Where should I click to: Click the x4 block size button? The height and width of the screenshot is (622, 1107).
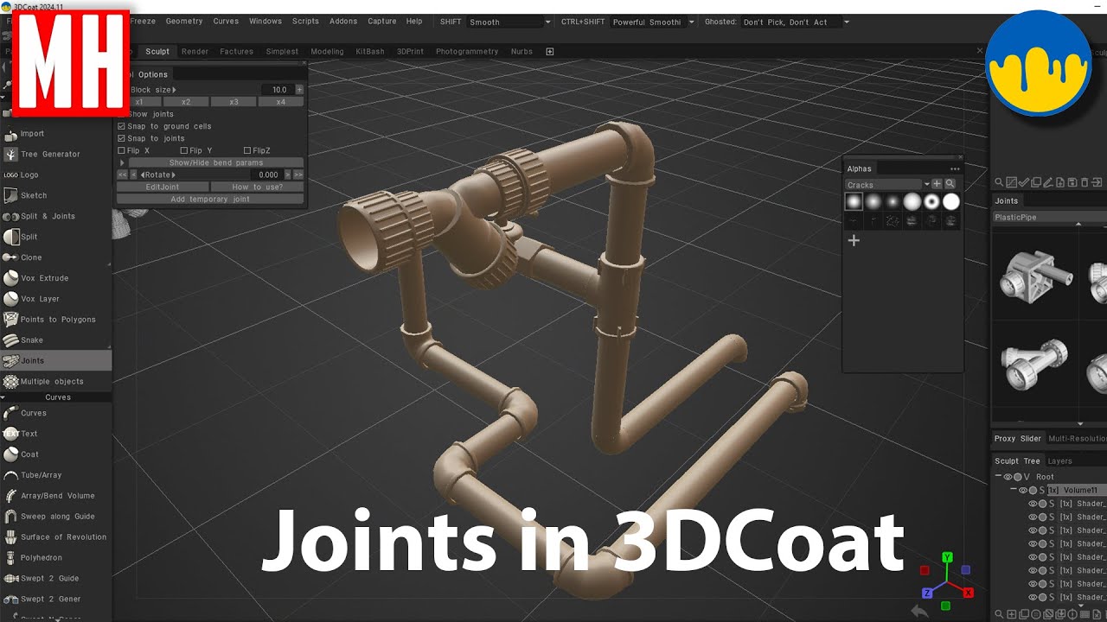pyautogui.click(x=280, y=102)
